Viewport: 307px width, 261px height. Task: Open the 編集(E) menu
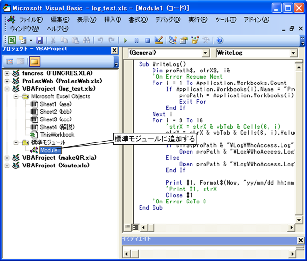pyautogui.click(x=60, y=20)
